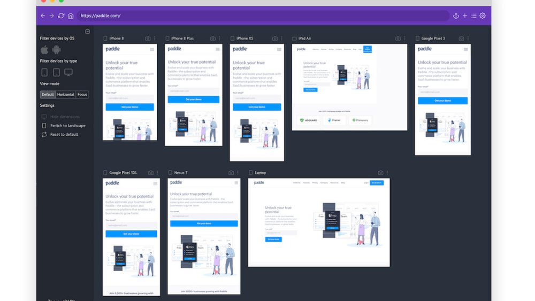Open Laptop options menu
This screenshot has width=535, height=301.
pos(387,173)
